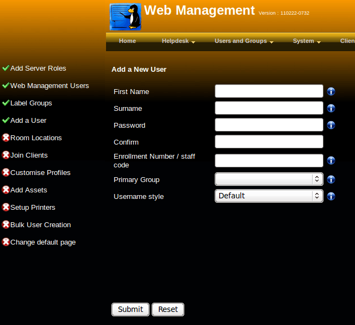Screen dimensions: 355x325
Task: Open info icon for Surname
Action: (331, 108)
